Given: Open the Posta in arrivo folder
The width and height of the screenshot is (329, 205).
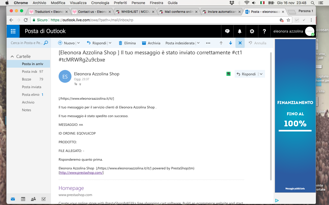Looking at the screenshot, I should [x=28, y=64].
